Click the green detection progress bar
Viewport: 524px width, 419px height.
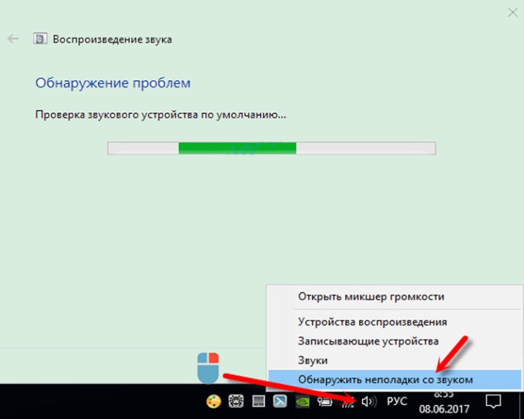pos(271,148)
